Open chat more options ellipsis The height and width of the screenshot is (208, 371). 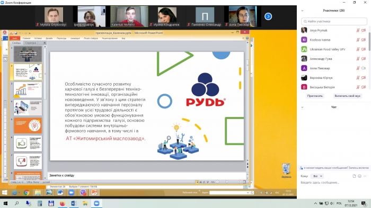coord(365,176)
